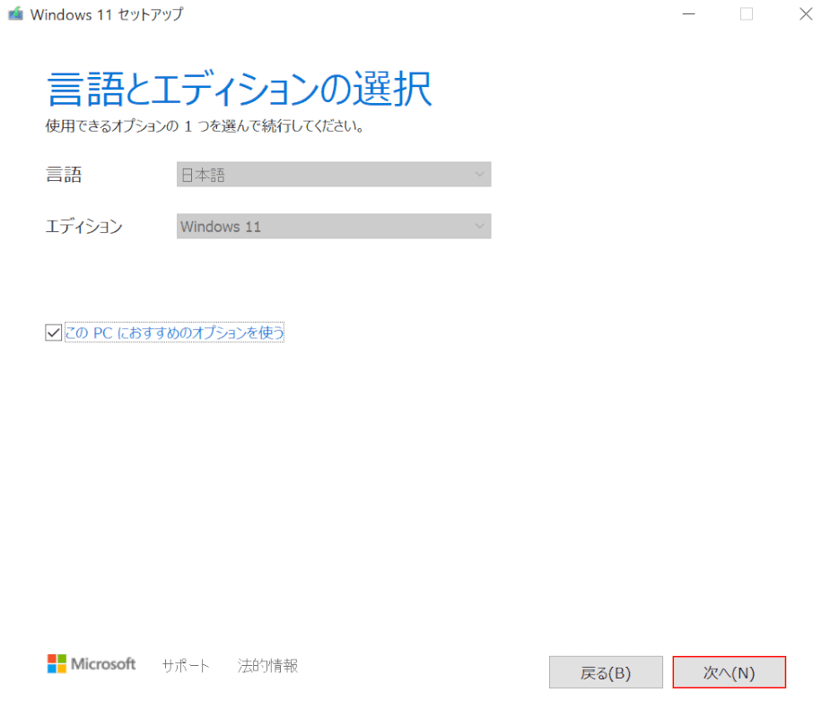Click the 戻る(B) button
Viewport: 830px width, 717px height.
point(606,672)
